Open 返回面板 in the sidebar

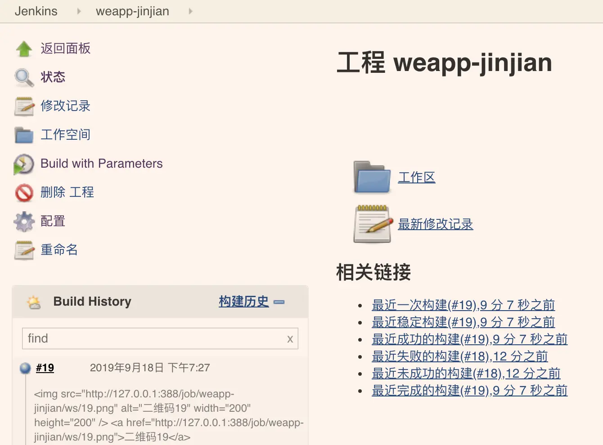(66, 49)
